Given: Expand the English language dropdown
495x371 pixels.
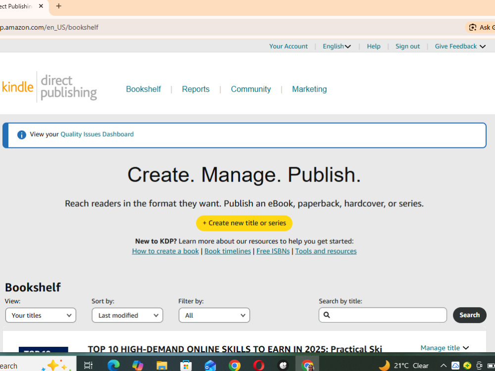Looking at the screenshot, I should [337, 46].
